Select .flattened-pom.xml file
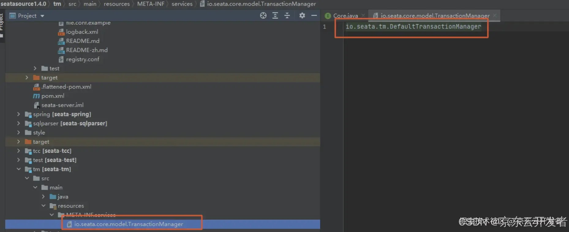569x232 pixels. (x=66, y=87)
